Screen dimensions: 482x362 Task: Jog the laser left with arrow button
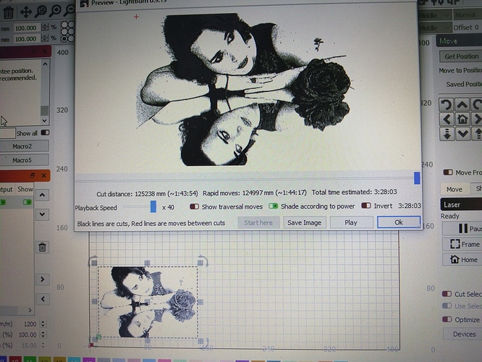tap(447, 119)
